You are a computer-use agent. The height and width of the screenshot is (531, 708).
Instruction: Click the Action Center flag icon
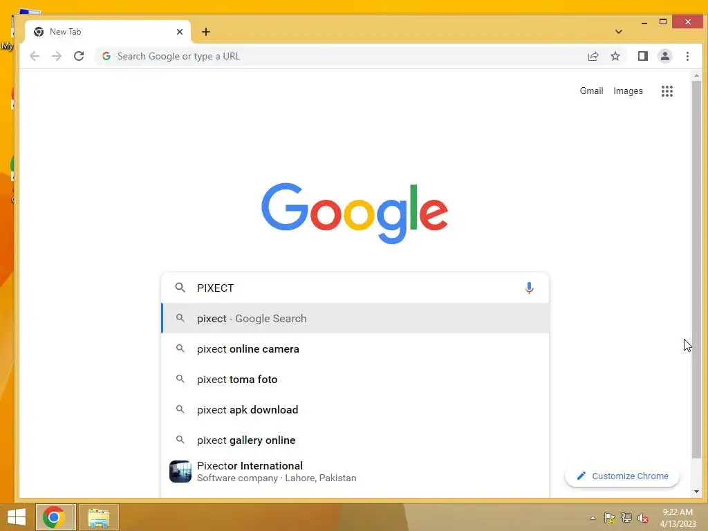[609, 518]
